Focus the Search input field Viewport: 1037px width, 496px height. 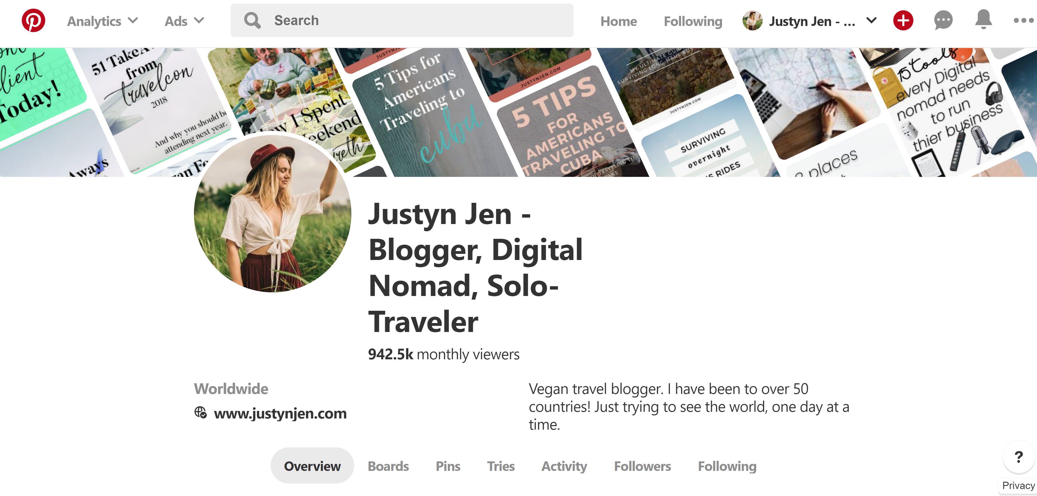pos(402,21)
